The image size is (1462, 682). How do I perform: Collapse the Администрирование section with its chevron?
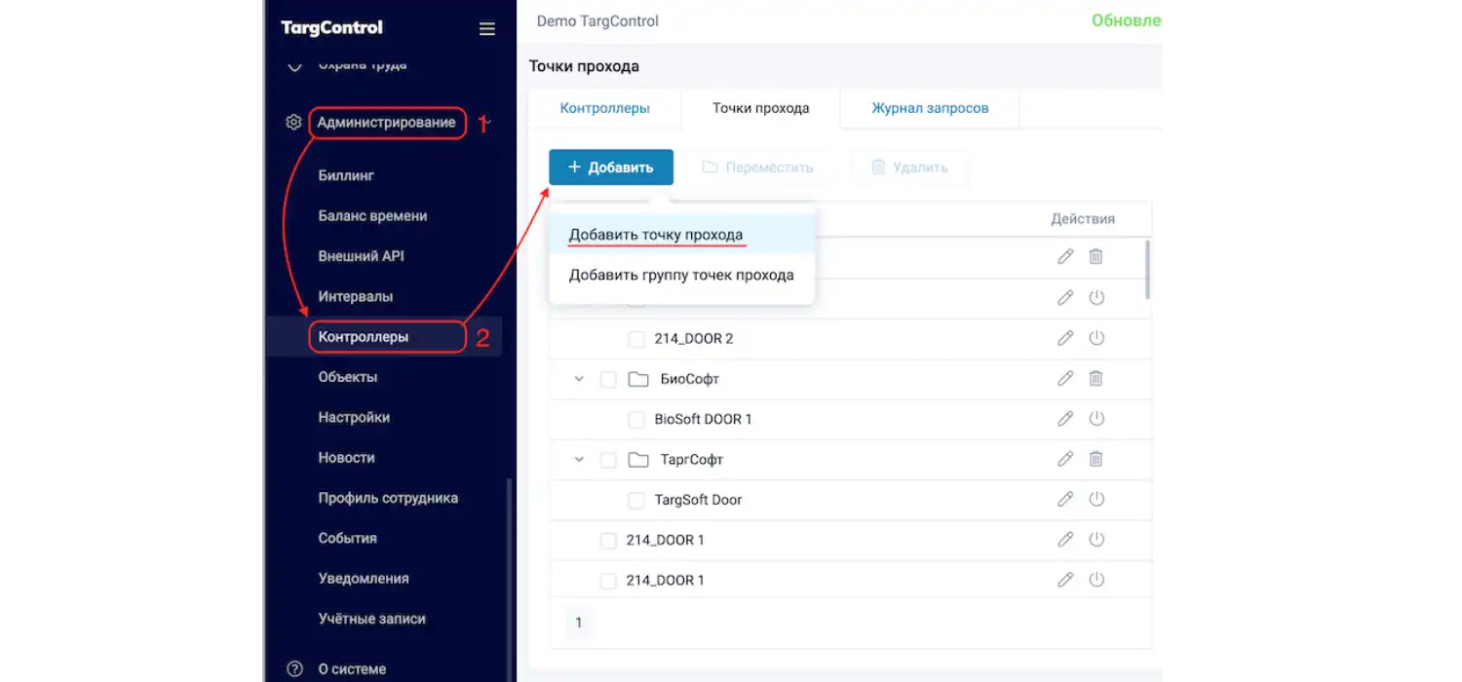[486, 123]
